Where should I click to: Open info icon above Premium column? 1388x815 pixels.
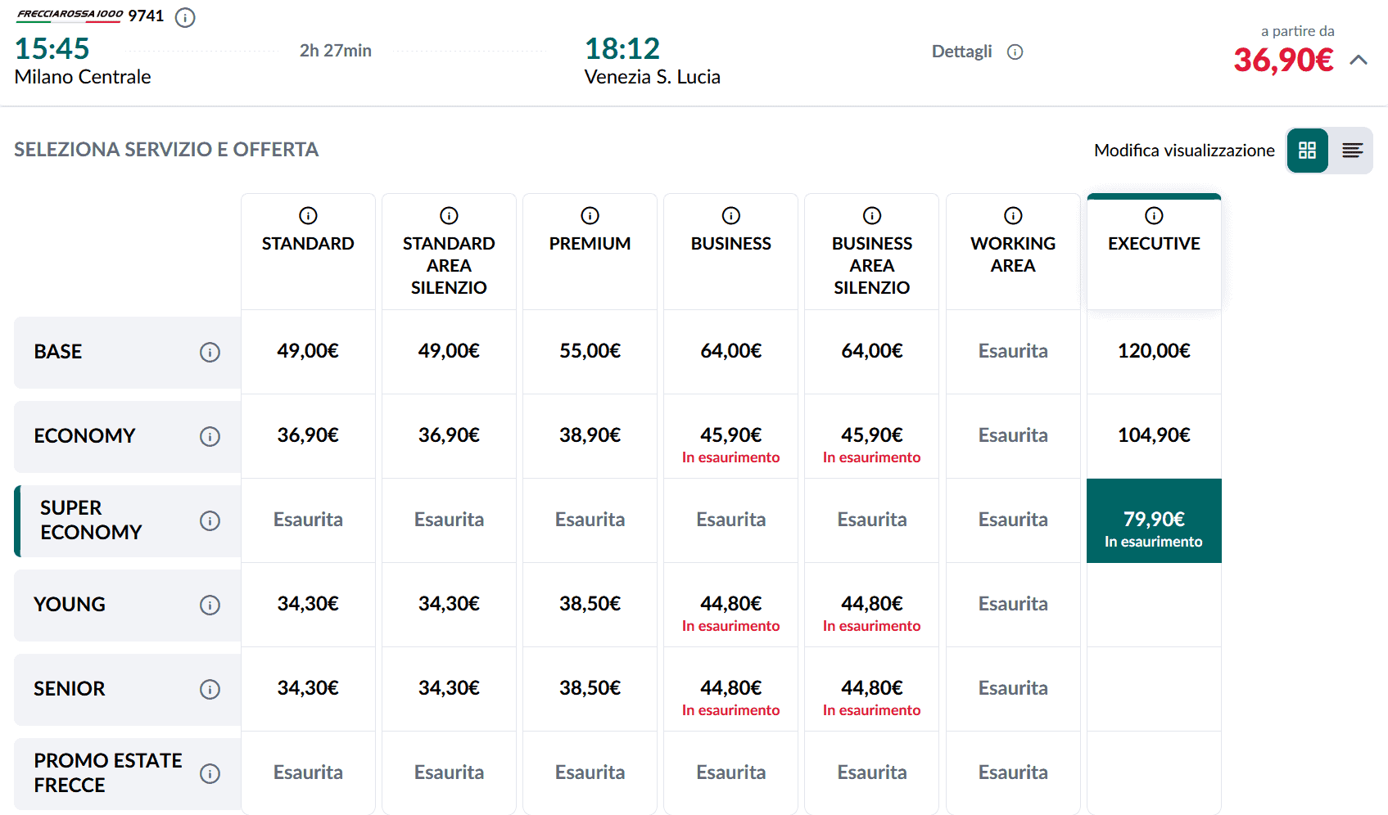pyautogui.click(x=590, y=215)
